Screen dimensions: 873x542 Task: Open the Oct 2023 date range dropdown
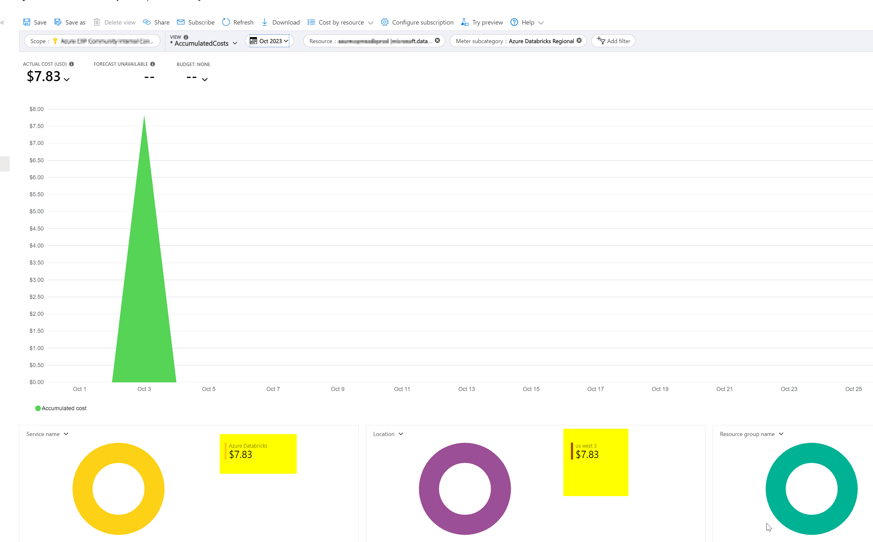pos(269,41)
